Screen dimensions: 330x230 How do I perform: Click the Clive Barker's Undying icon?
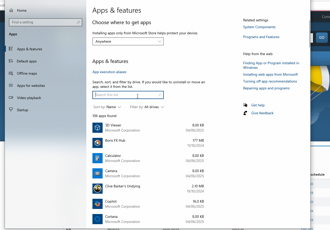click(98, 189)
